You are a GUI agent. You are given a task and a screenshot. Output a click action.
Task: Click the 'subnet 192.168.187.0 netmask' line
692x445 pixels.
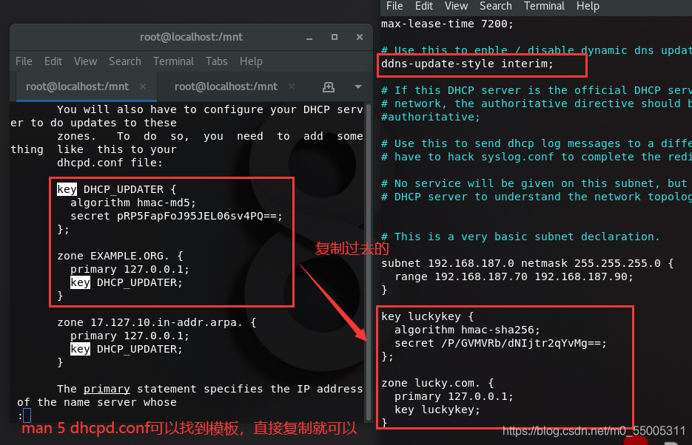pos(528,263)
